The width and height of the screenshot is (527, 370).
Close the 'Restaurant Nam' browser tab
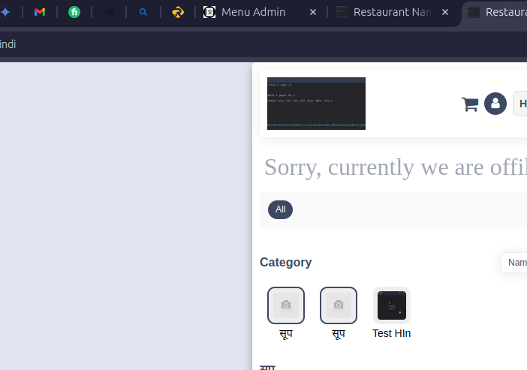(x=445, y=12)
